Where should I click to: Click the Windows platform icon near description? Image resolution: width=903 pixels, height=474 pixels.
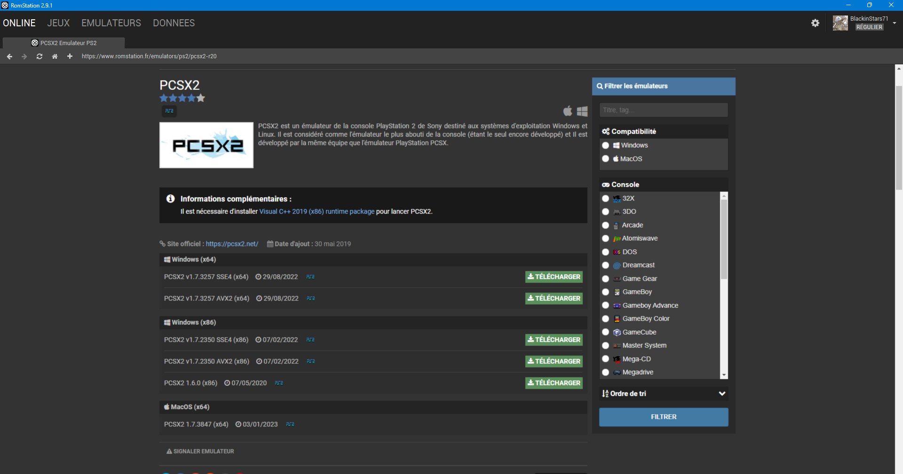[x=582, y=111]
